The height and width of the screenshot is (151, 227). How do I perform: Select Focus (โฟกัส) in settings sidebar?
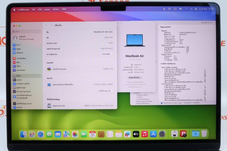click(17, 66)
